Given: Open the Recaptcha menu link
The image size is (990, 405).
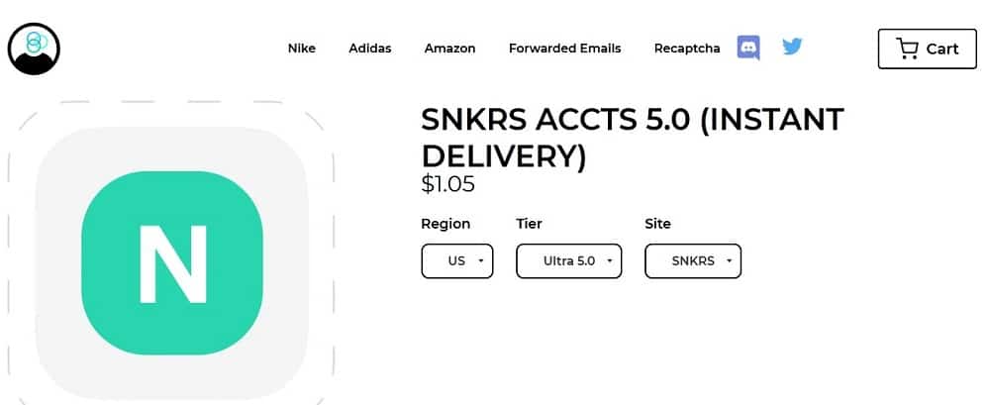Looking at the screenshot, I should click(x=687, y=49).
